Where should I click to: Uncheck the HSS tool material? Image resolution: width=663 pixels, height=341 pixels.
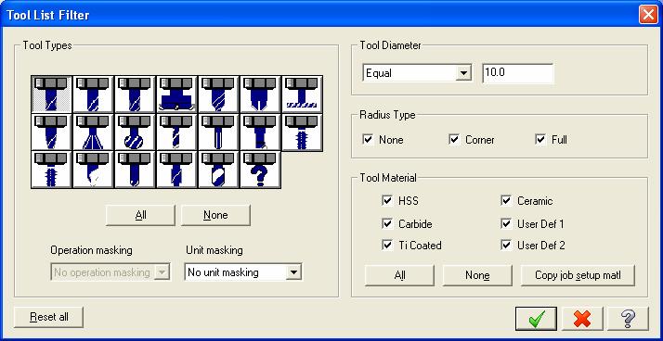click(x=387, y=200)
